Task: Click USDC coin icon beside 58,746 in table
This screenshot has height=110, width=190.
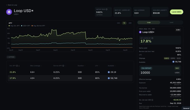Action: (109, 78)
